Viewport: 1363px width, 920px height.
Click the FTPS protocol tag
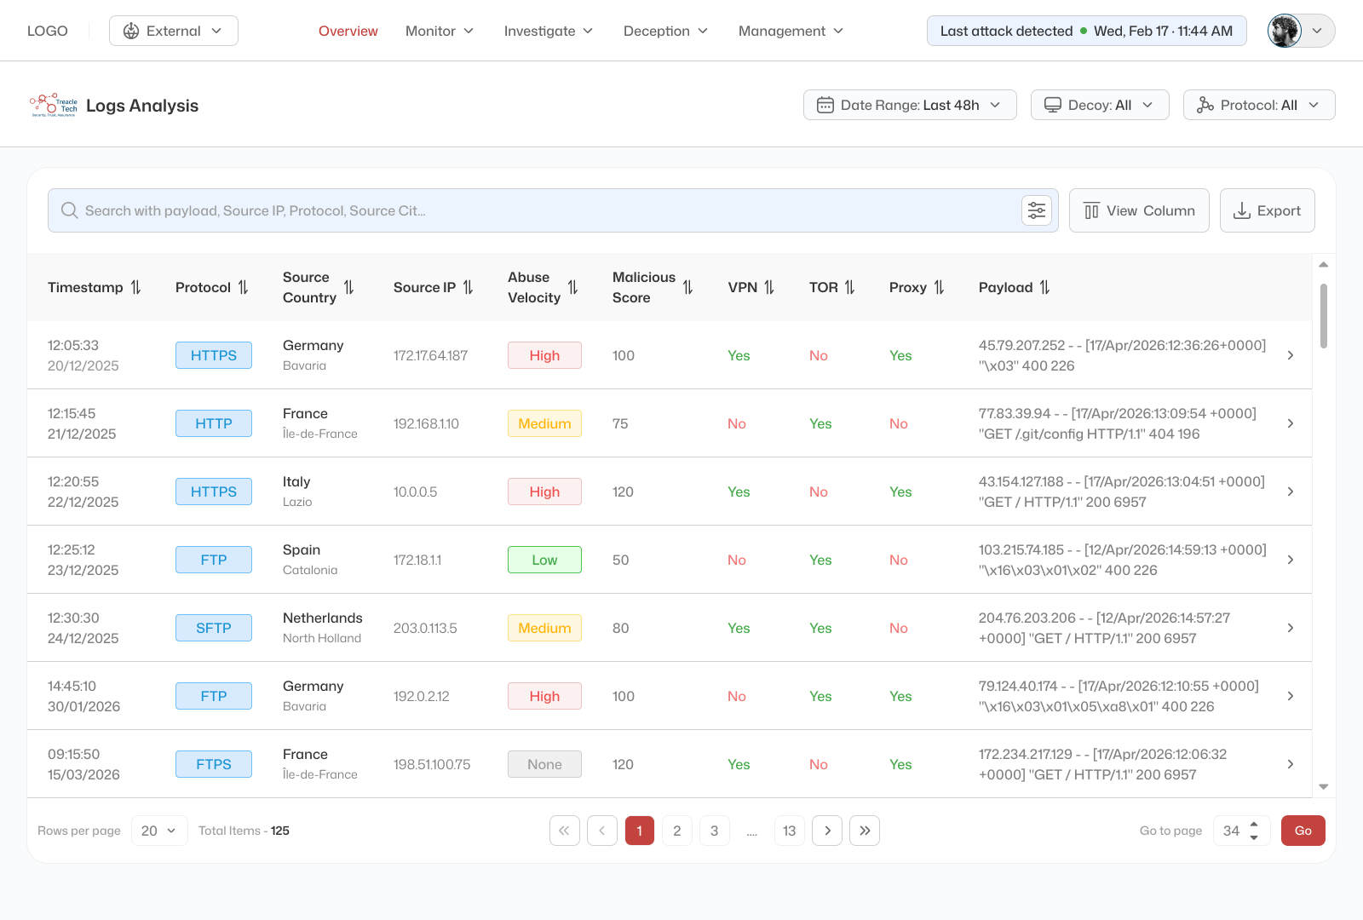214,764
